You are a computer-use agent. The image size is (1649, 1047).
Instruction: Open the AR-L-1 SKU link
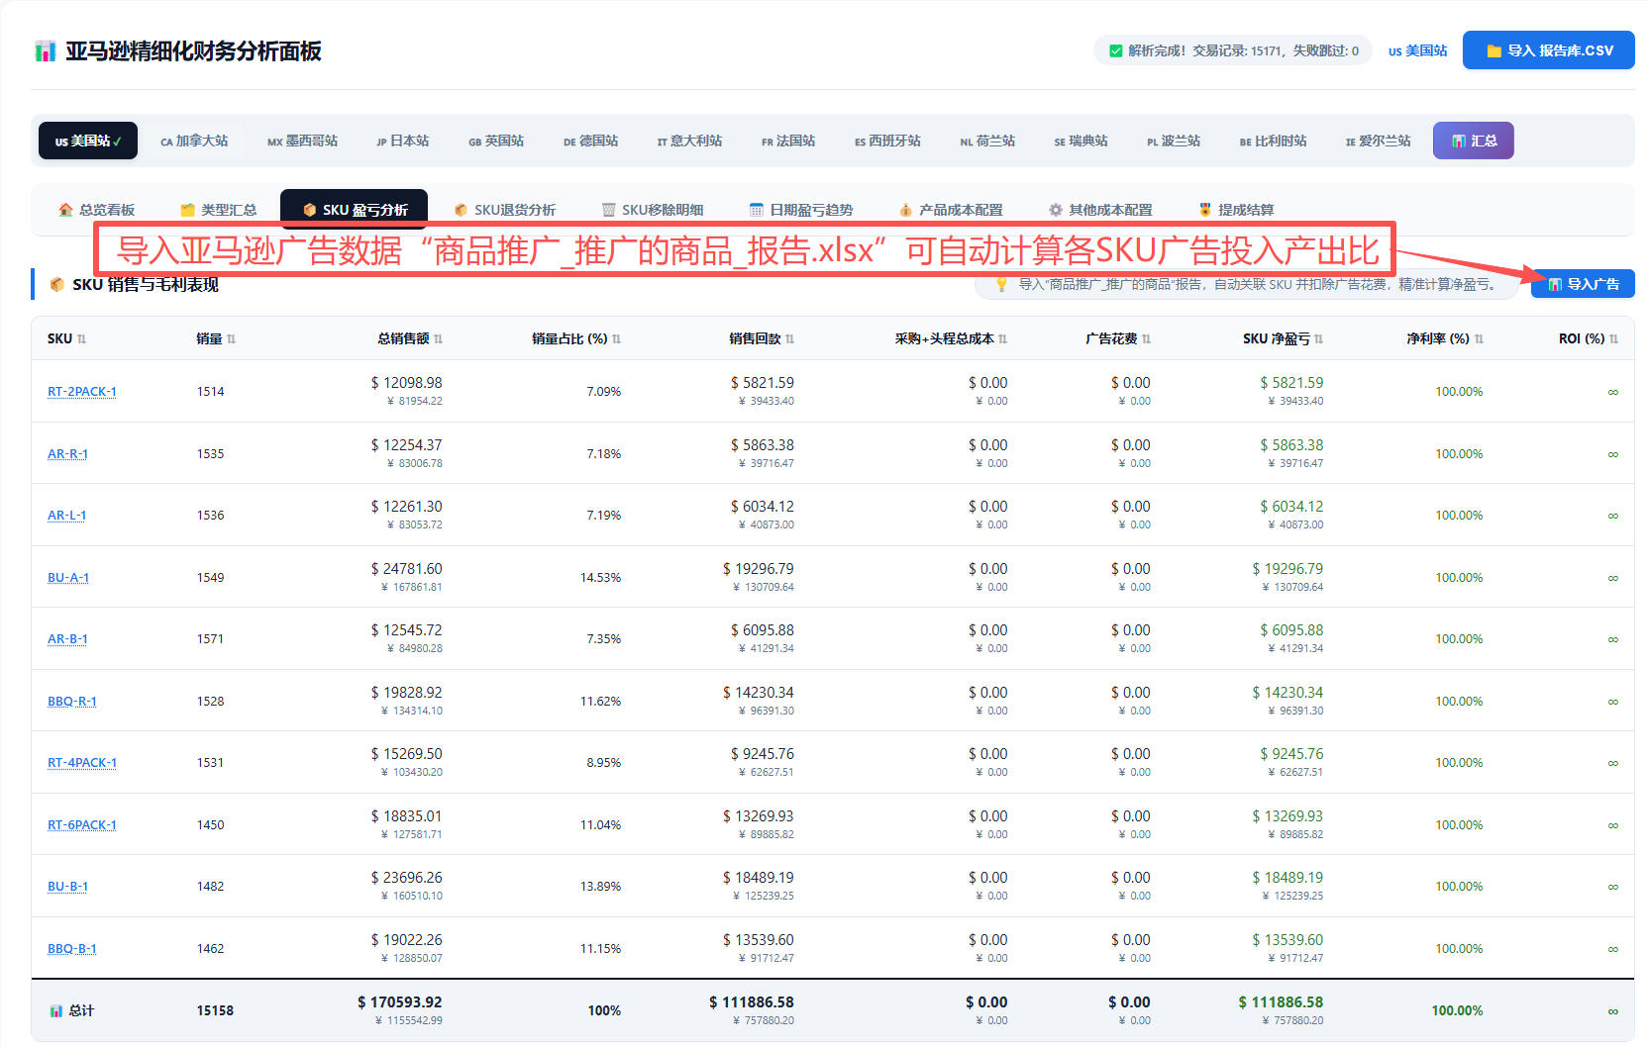tap(66, 516)
